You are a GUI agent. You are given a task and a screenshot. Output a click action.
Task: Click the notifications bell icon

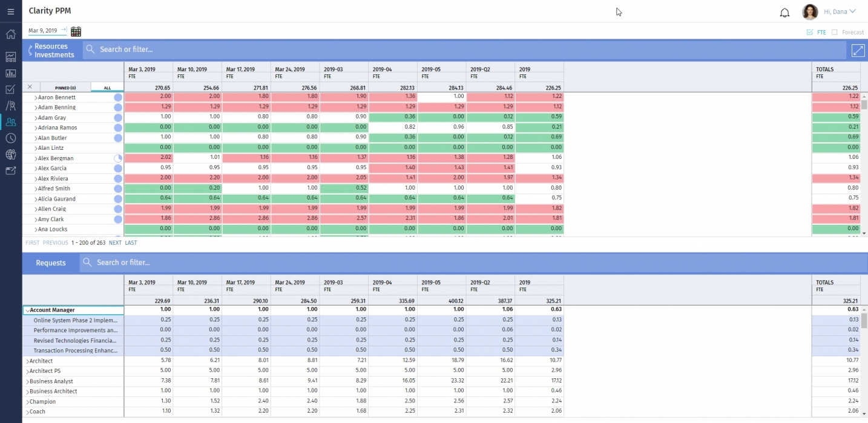pos(784,12)
